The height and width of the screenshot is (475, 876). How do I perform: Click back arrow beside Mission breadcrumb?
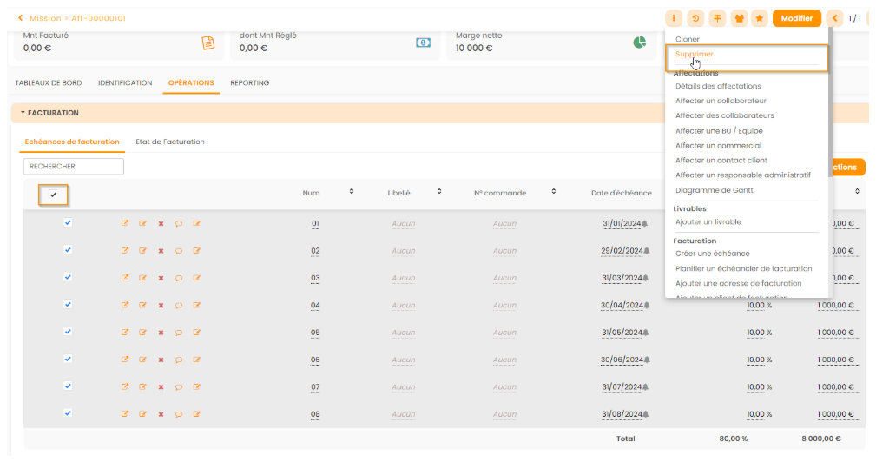tap(21, 18)
